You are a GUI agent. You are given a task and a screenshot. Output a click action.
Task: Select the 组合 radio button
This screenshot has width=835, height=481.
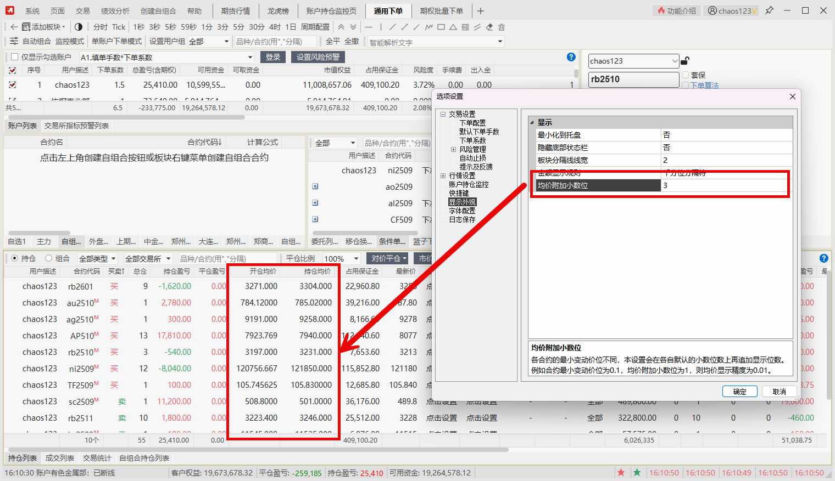click(49, 258)
